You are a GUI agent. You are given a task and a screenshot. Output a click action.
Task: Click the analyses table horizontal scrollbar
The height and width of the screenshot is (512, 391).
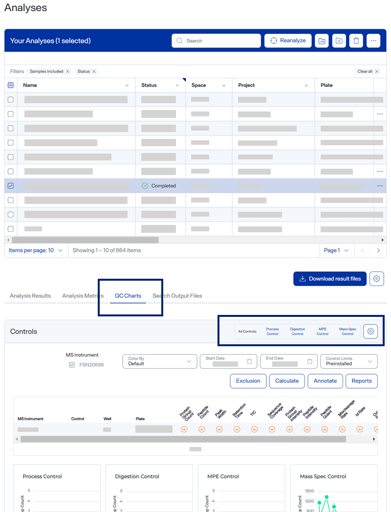tap(86, 240)
